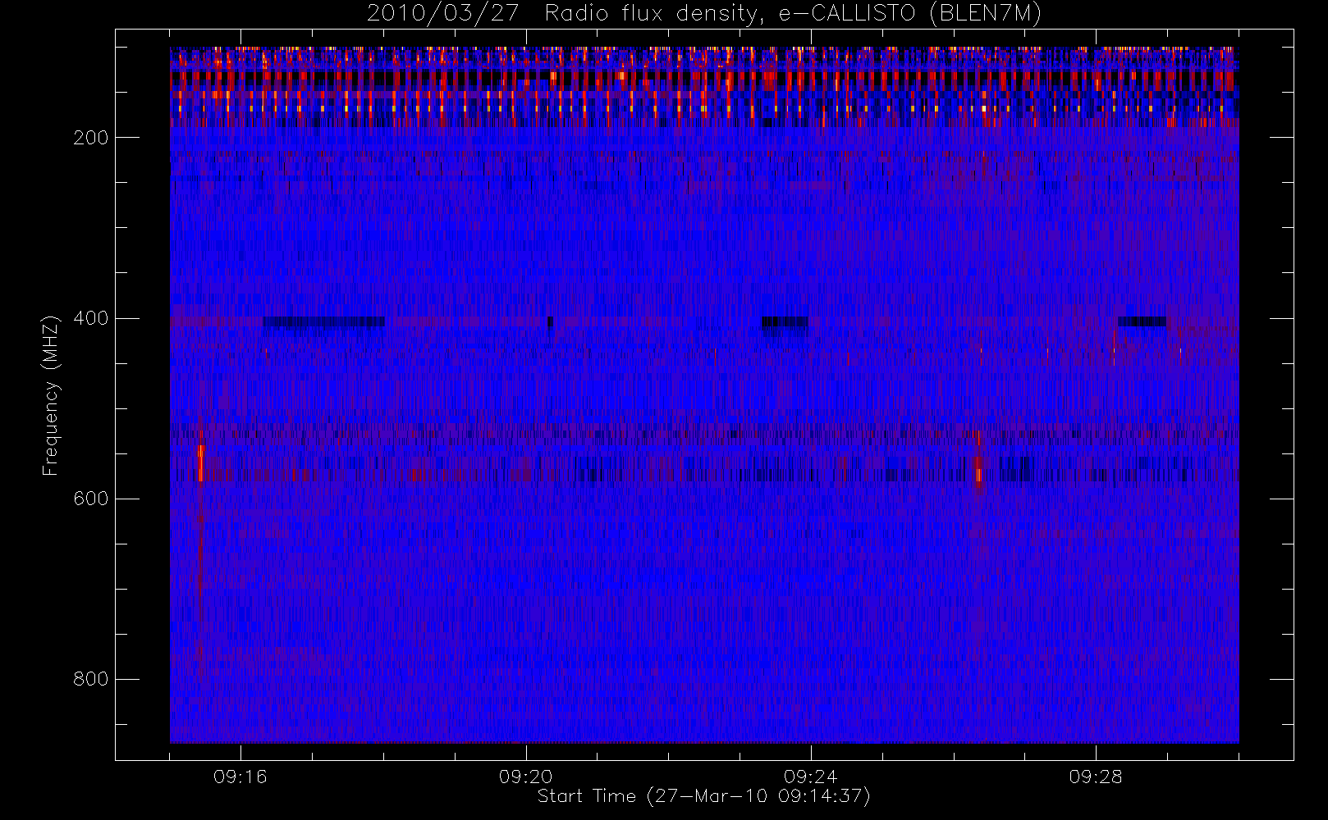Viewport: 1328px width, 820px height.
Task: Click the 09:28 time tick label
Action: point(1095,777)
